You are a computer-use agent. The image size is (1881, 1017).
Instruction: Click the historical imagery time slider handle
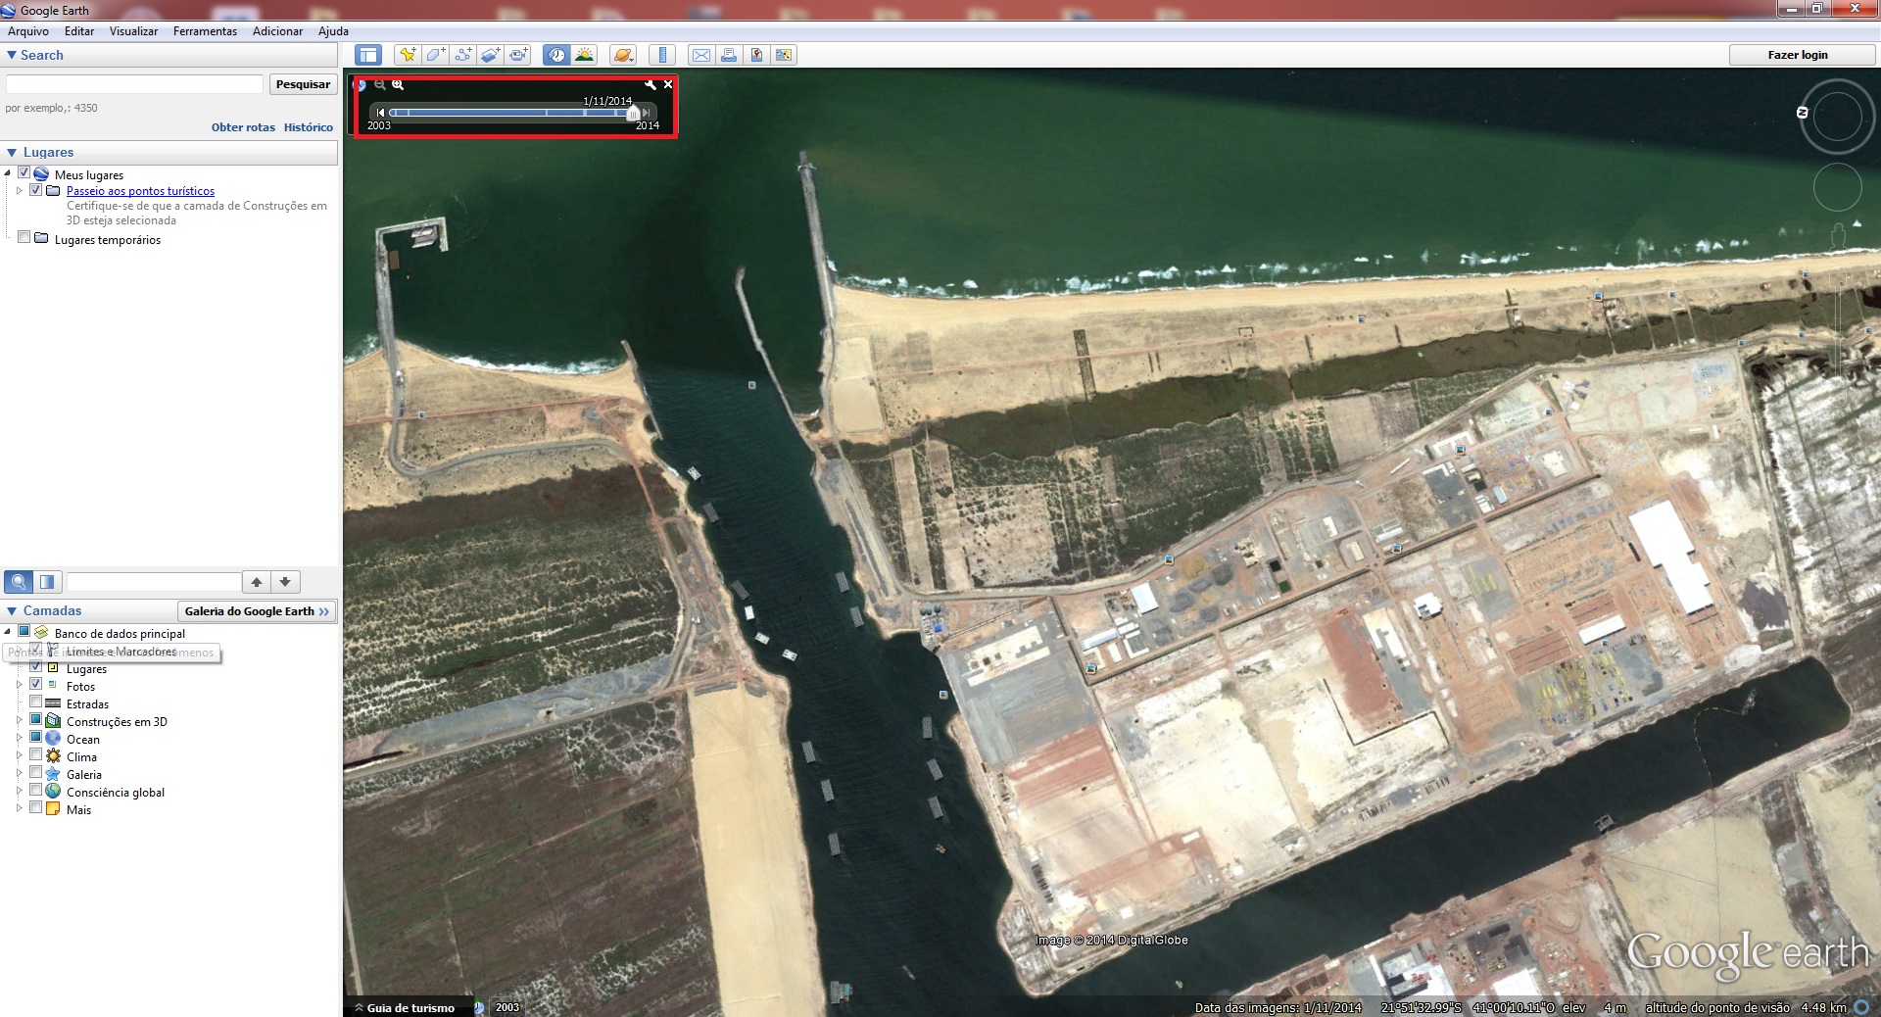633,113
